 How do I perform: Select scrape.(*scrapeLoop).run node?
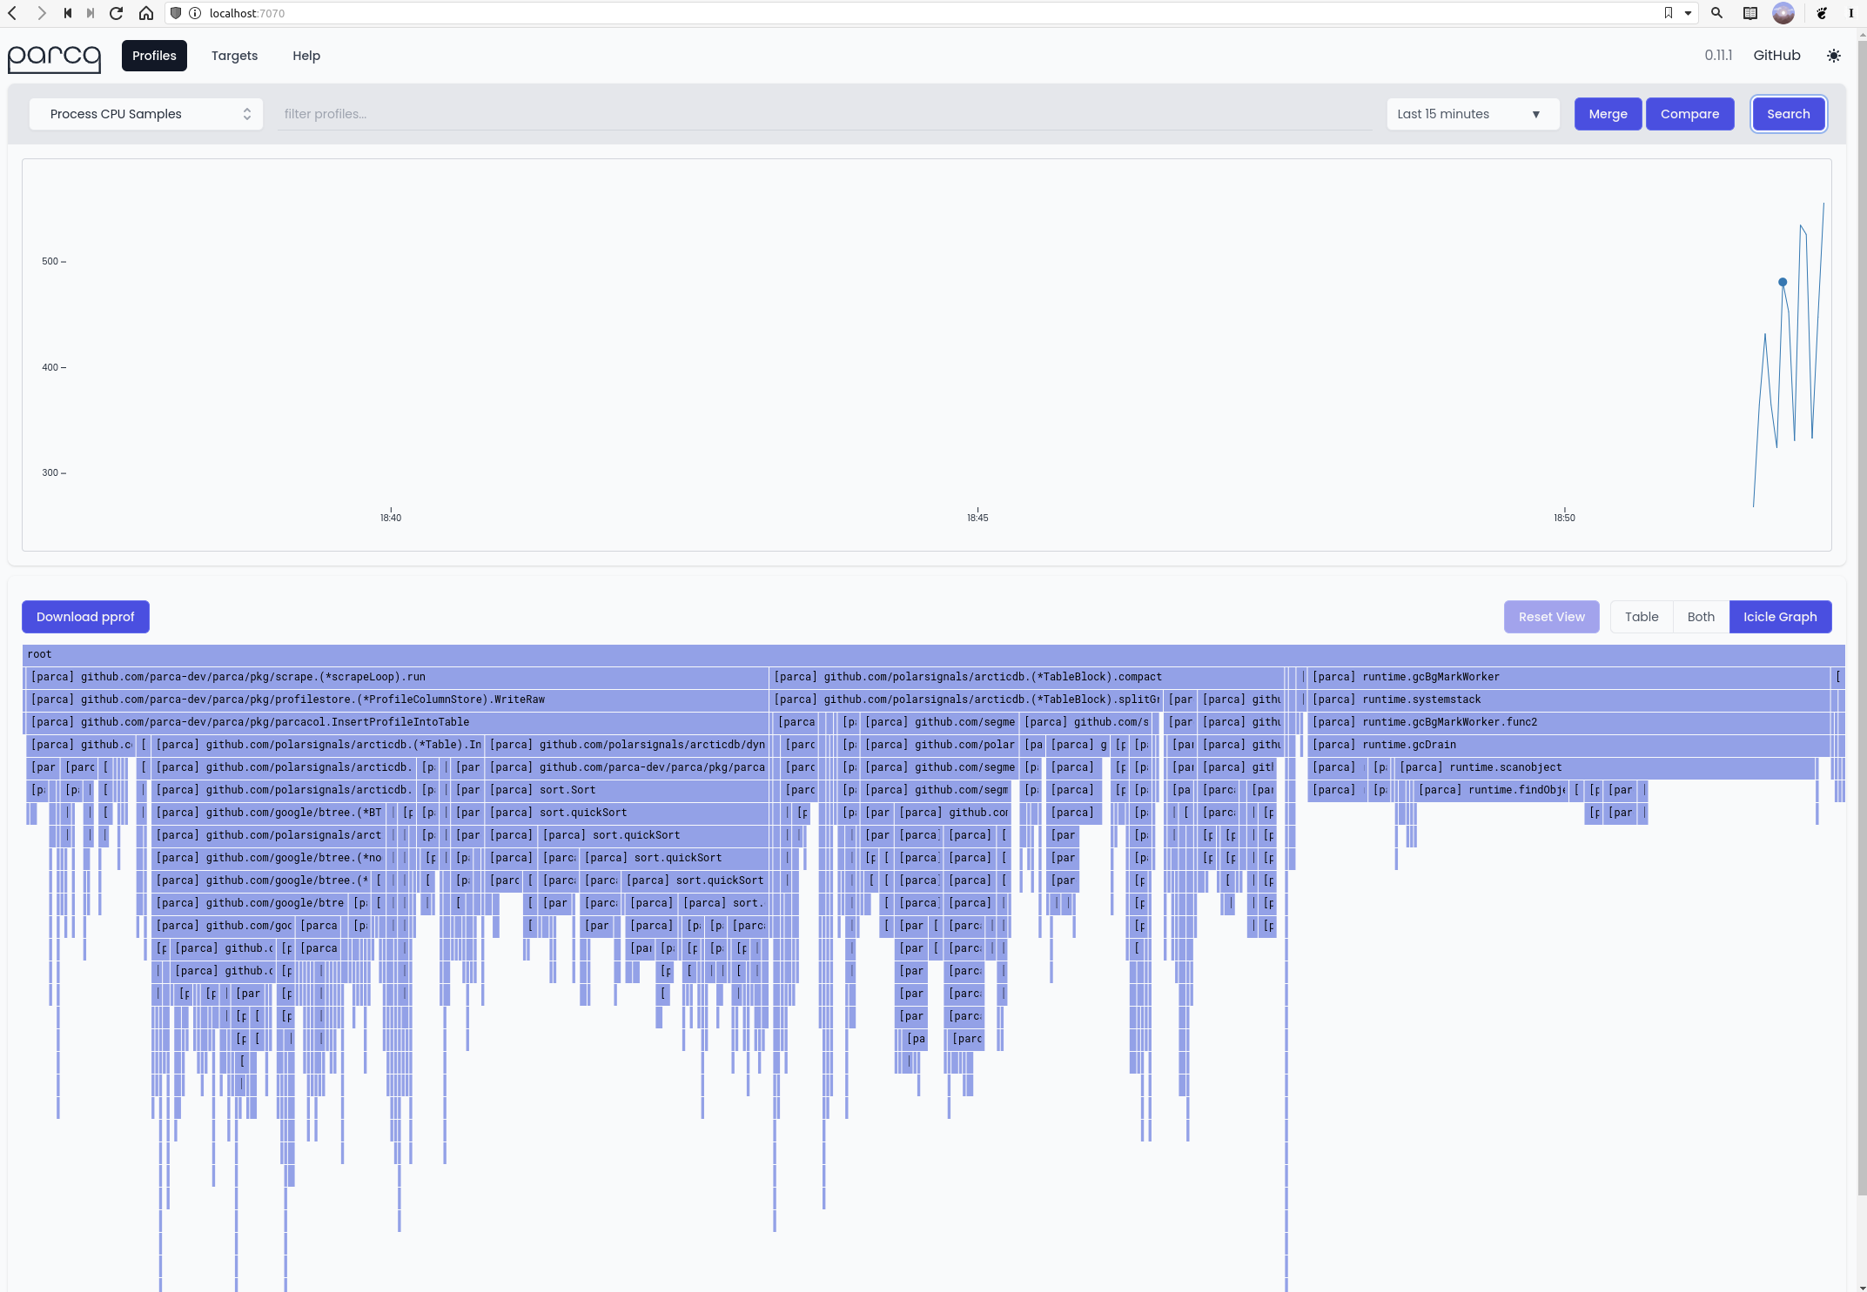[x=396, y=677]
